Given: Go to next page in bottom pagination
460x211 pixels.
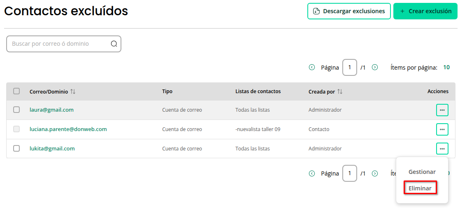Looking at the screenshot, I should pos(375,173).
